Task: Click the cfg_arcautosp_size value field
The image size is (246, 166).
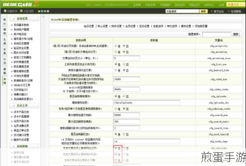Action: tap(127, 58)
